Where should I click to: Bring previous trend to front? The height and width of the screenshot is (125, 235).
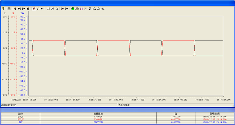[x=63, y=9]
